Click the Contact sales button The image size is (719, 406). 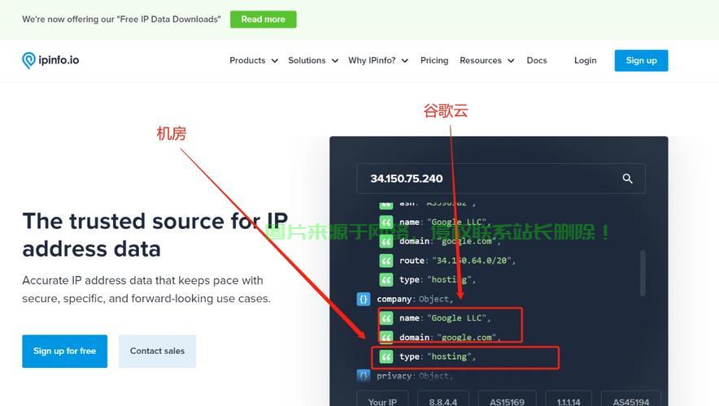[x=157, y=351]
